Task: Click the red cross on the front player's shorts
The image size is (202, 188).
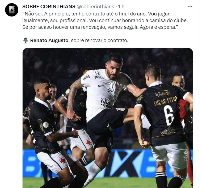Action: click(x=62, y=161)
